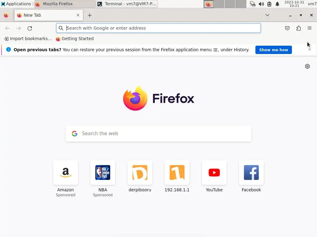Click the volume speaker tray icon
This screenshot has width=317, height=237.
click(x=261, y=4)
